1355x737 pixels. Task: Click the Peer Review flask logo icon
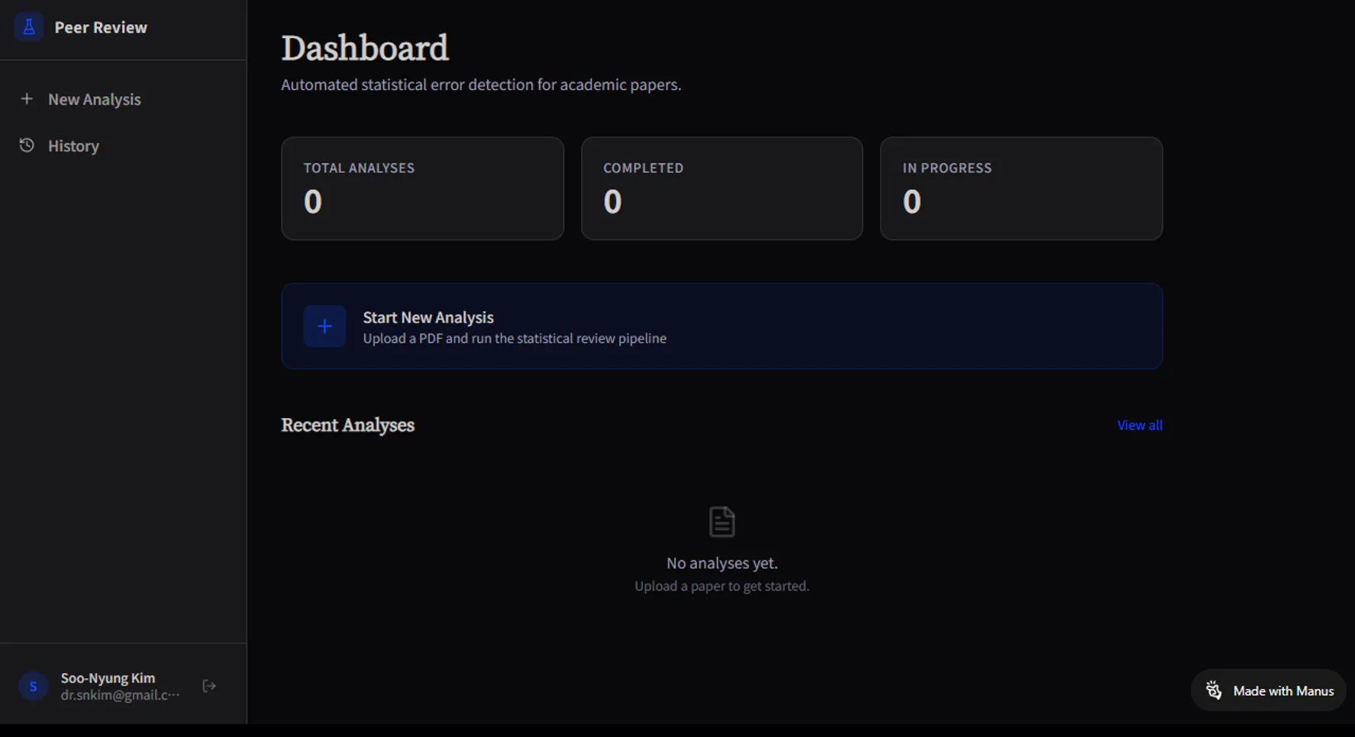coord(29,27)
